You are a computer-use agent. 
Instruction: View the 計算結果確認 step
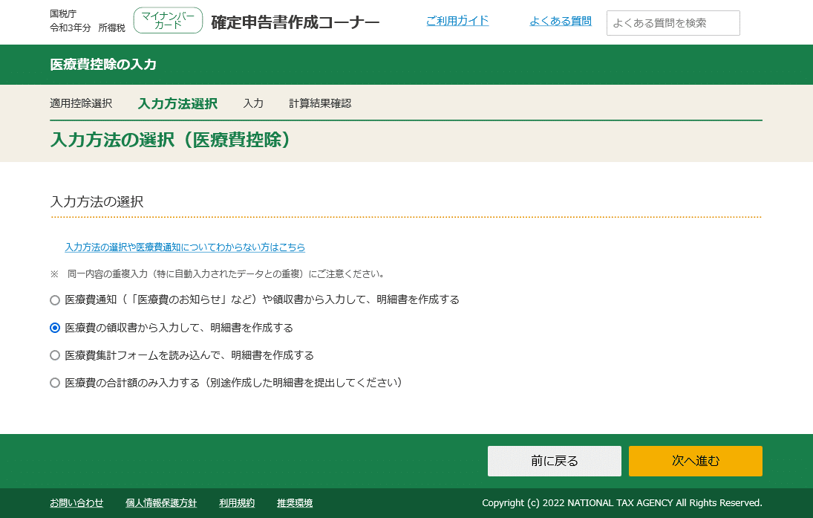point(321,103)
